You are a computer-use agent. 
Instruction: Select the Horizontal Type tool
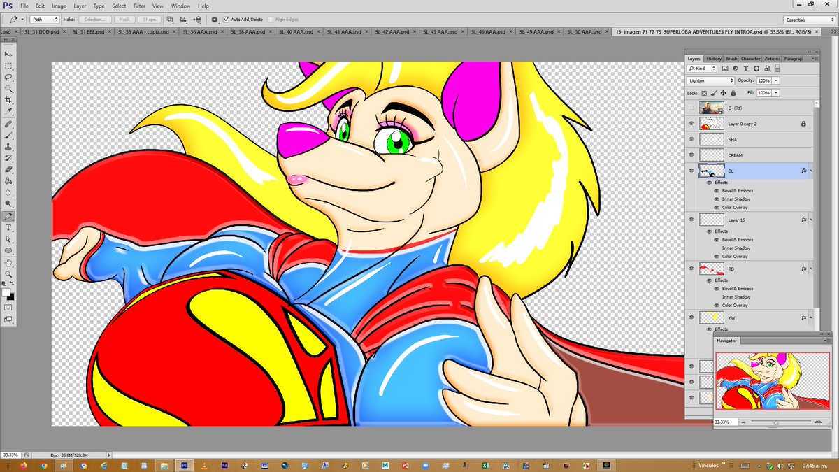[8, 227]
